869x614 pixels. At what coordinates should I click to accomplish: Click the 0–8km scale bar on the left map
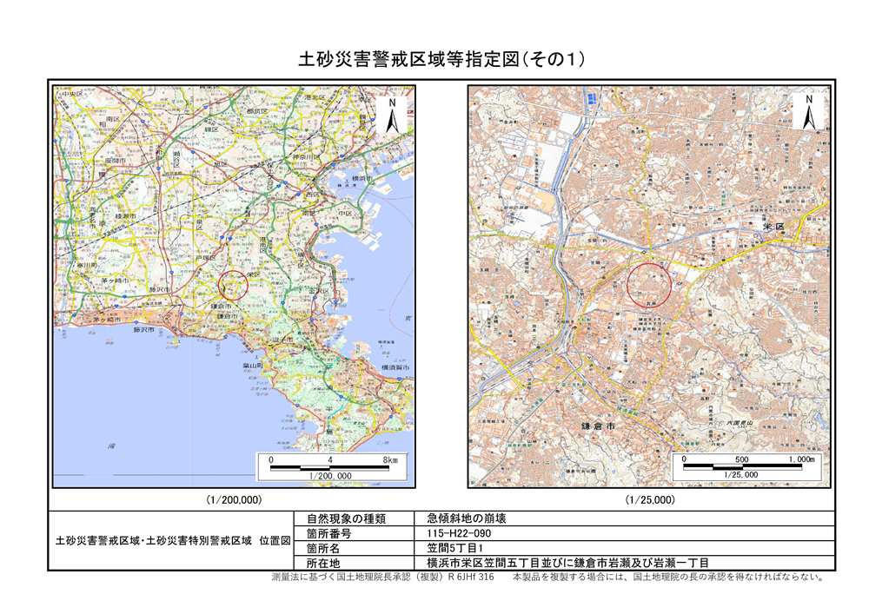click(331, 467)
